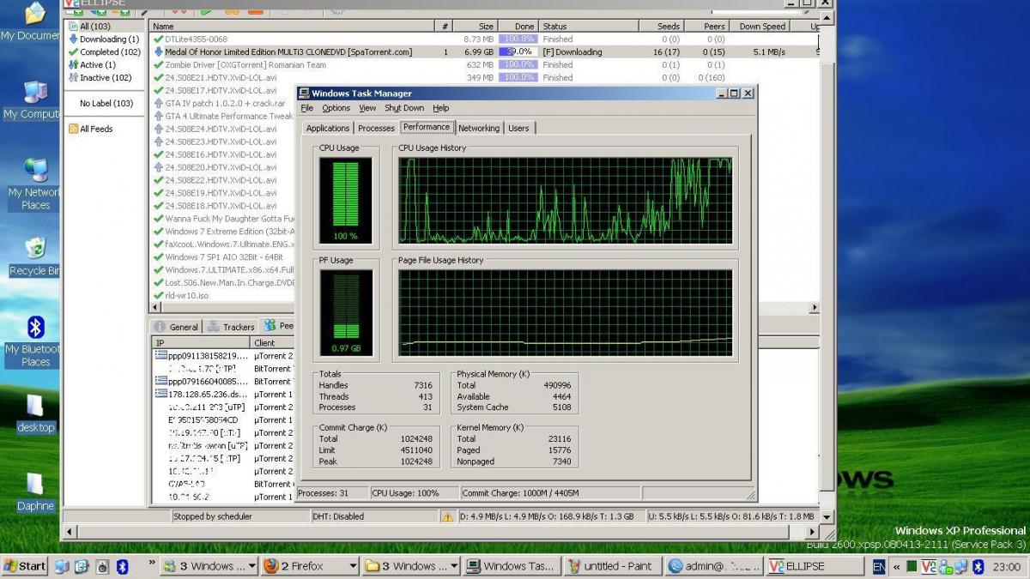The width and height of the screenshot is (1030, 579).
Task: Select the GTA IV patch 1.0.2.0 torrent
Action: point(225,104)
